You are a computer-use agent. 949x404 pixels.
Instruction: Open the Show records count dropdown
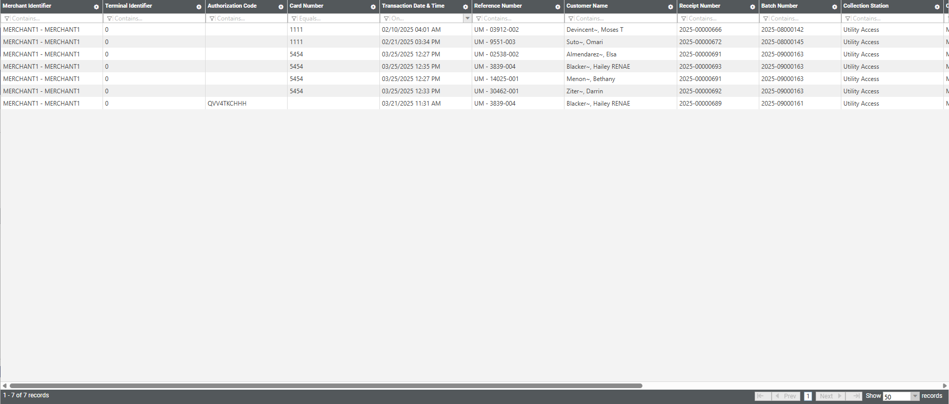(x=915, y=396)
